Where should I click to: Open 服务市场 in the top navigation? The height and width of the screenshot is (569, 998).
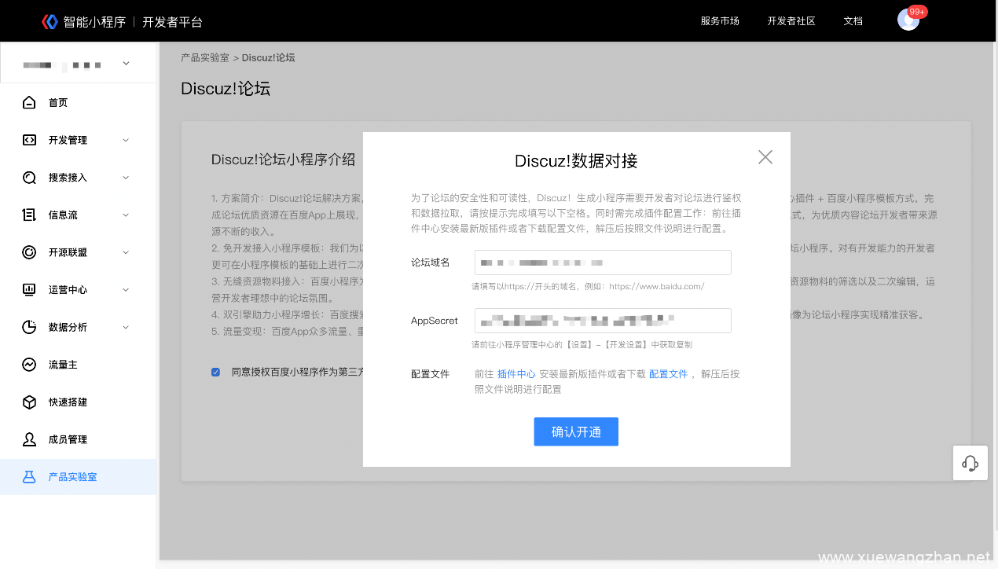pyautogui.click(x=720, y=21)
